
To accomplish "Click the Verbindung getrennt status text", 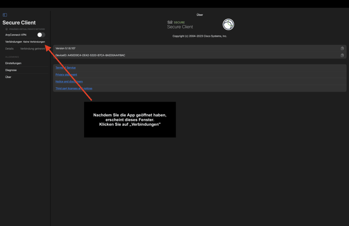I will (33, 48).
